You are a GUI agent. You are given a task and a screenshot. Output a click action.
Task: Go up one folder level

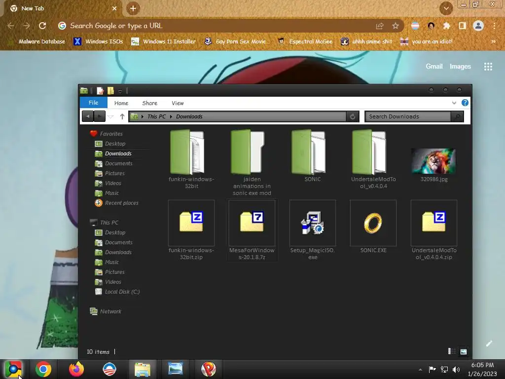tap(122, 116)
